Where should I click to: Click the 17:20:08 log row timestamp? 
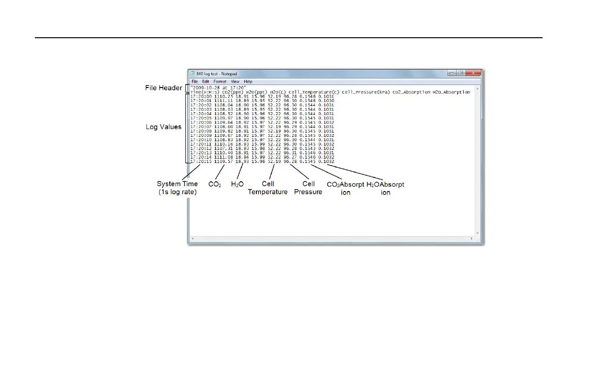point(201,131)
